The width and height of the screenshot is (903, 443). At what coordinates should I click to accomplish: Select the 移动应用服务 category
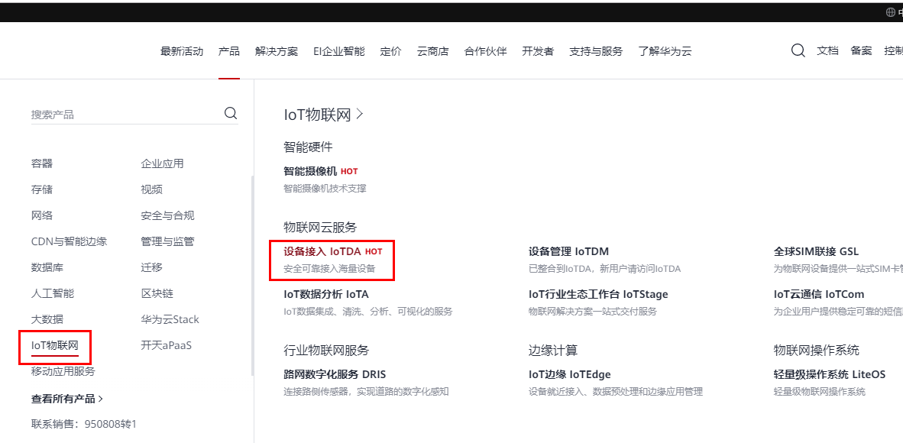(x=63, y=371)
